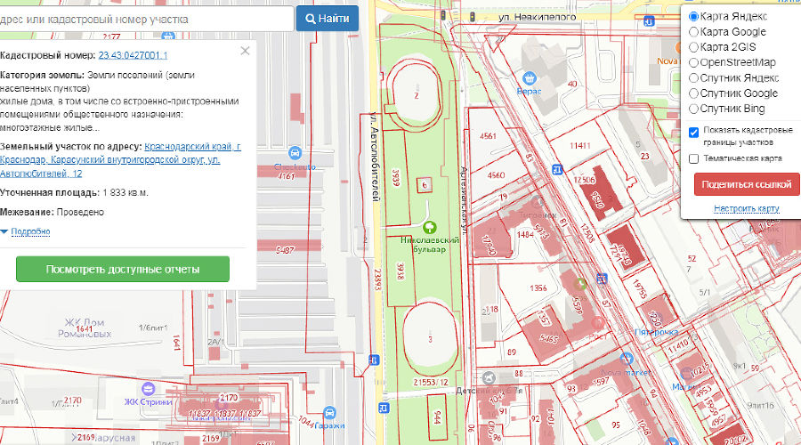Click the Гаражи parking marker icon
The height and width of the screenshot is (445, 801).
(x=330, y=413)
